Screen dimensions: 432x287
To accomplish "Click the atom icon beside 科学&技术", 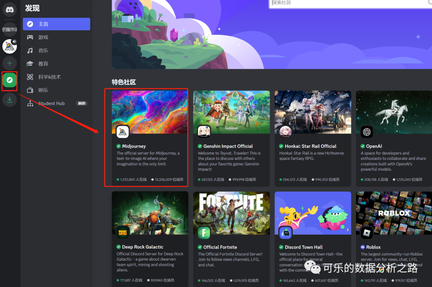I will point(30,77).
